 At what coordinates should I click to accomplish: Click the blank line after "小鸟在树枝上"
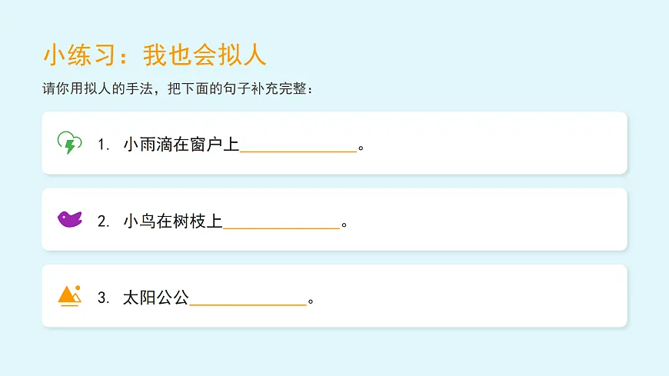[x=281, y=225]
